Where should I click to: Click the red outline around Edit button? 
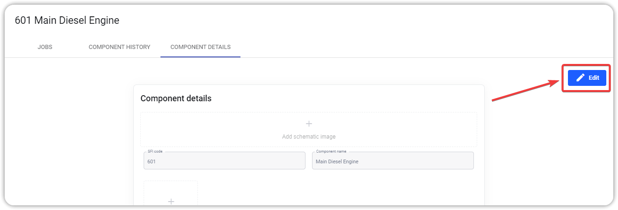(x=587, y=78)
